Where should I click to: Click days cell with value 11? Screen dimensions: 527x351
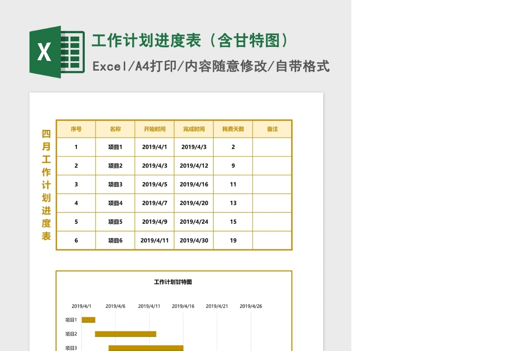pos(233,184)
